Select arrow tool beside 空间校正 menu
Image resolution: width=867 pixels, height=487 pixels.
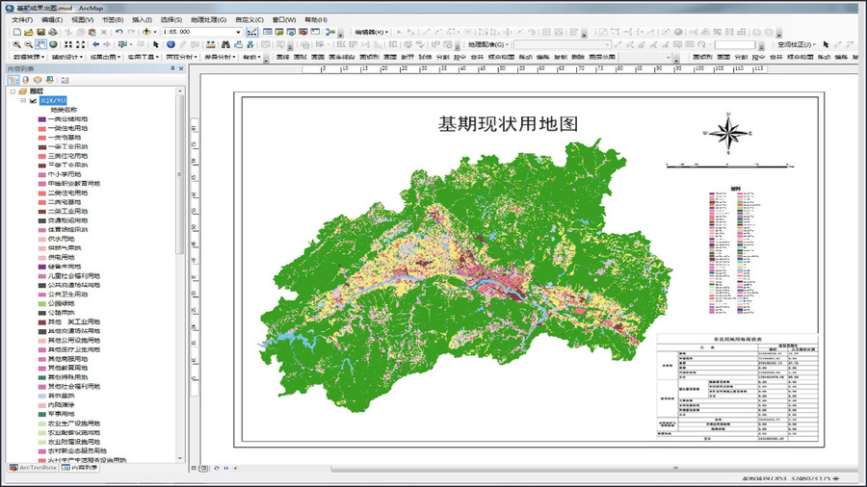(x=827, y=44)
